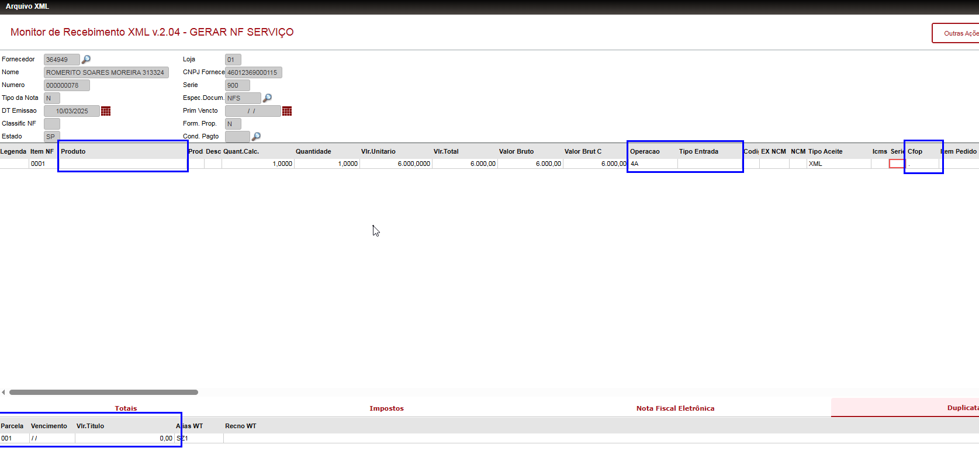The width and height of the screenshot is (979, 458).
Task: Click the Serie field showing 900
Action: pos(237,85)
